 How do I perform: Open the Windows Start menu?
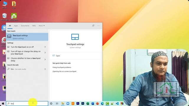pos(3,103)
